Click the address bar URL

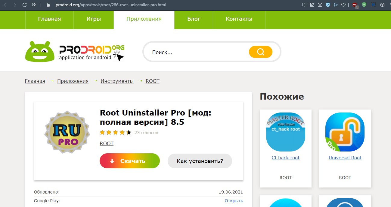coord(111,5)
